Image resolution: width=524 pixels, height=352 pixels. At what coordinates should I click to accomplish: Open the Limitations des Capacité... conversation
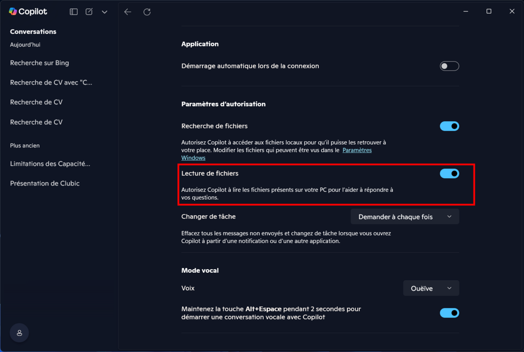click(x=50, y=164)
